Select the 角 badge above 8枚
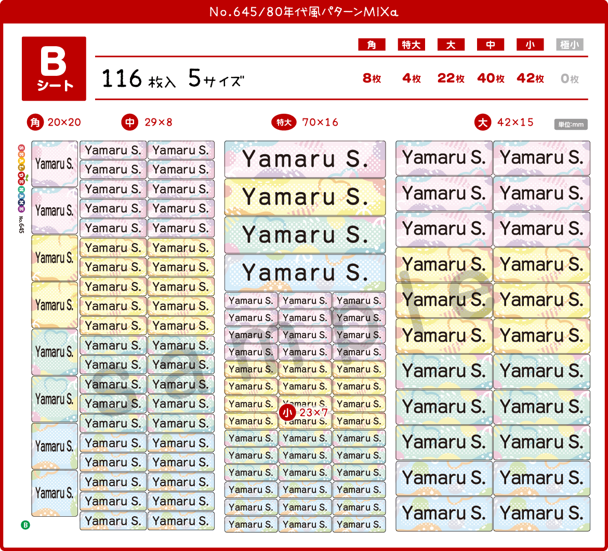 (372, 45)
